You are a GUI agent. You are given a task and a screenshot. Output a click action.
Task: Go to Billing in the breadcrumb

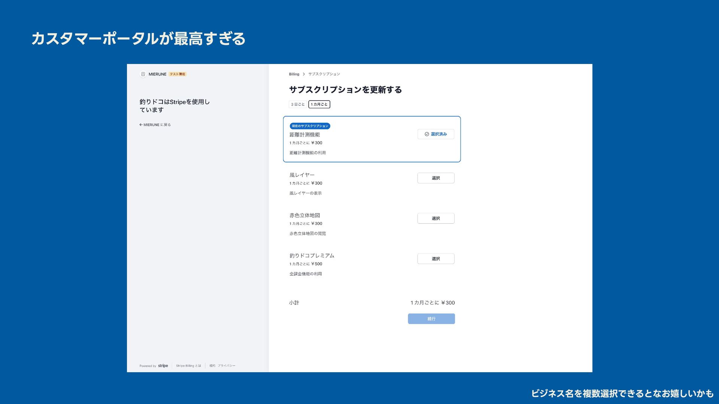[x=294, y=74]
